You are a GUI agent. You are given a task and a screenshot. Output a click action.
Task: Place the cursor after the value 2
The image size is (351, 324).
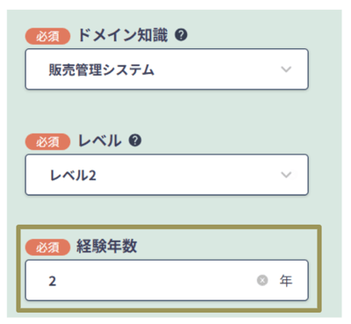[x=57, y=281]
